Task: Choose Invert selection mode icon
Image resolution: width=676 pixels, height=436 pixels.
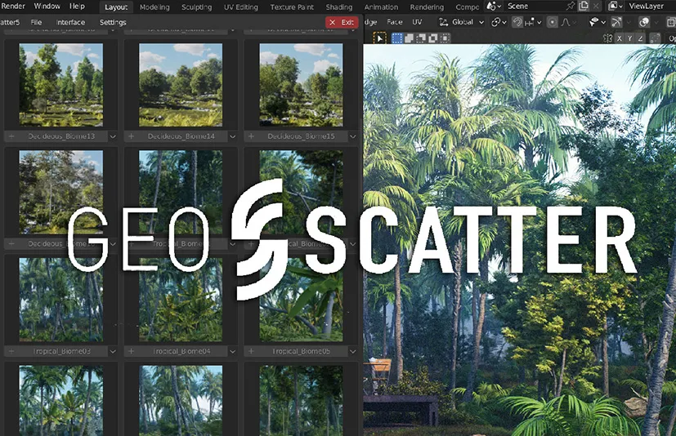Action: 433,38
